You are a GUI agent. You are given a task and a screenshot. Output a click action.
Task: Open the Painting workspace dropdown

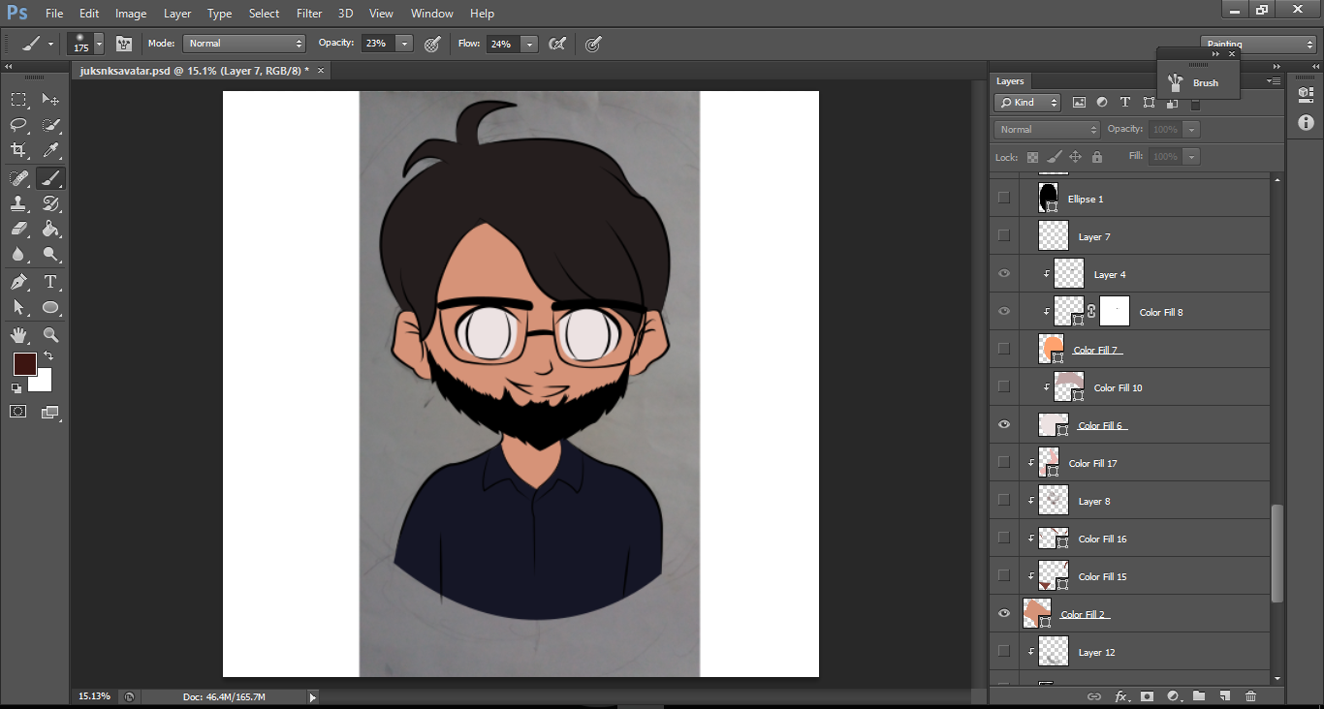[x=1257, y=45]
